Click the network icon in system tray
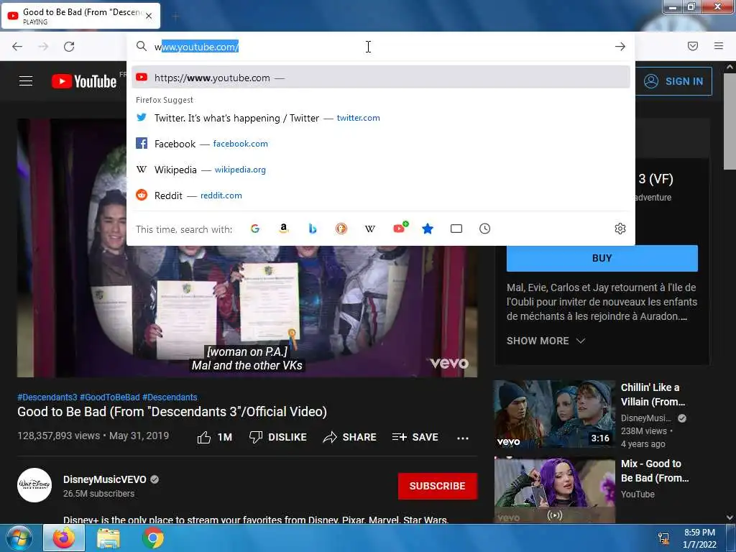736x552 pixels. [663, 538]
